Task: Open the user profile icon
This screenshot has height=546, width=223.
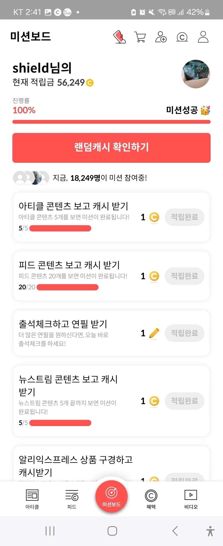Action: click(203, 37)
